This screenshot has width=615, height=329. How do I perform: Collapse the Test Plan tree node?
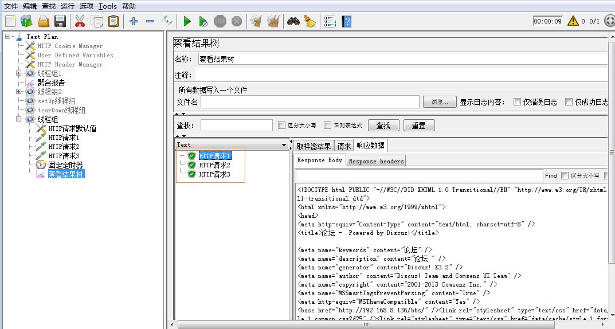(8, 36)
